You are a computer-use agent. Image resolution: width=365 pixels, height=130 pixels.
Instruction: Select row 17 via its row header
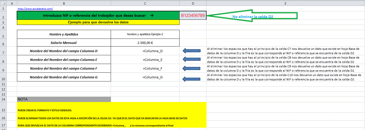(4, 124)
